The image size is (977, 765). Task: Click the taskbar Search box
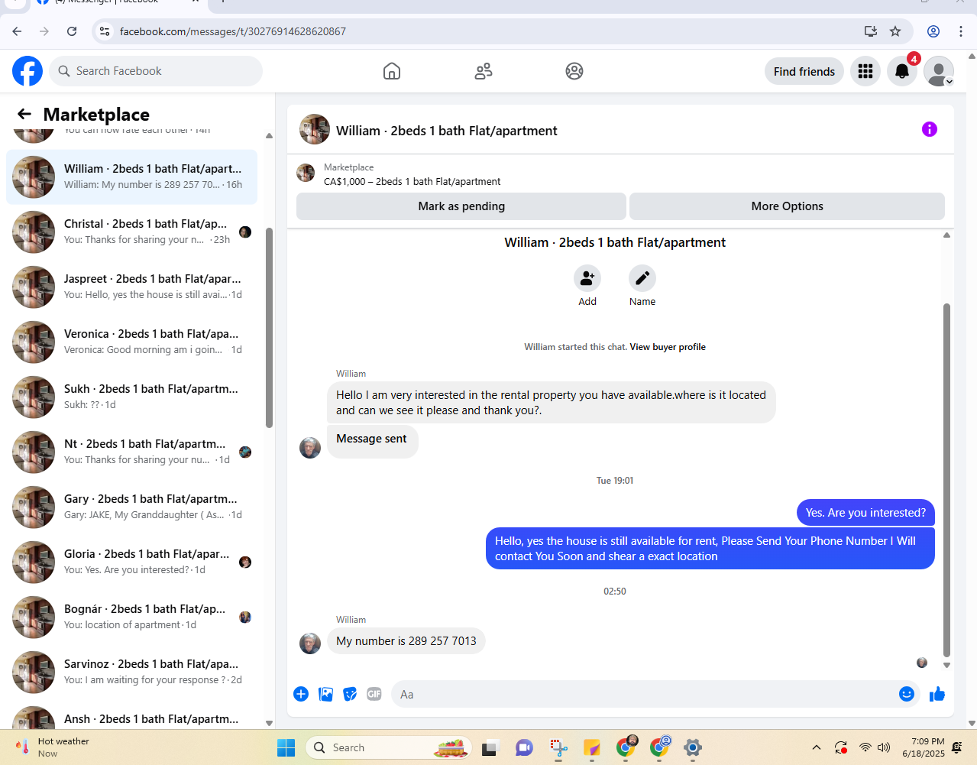click(x=389, y=747)
